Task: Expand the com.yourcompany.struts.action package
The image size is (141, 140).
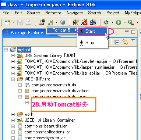Action: pyautogui.click(x=20, y=91)
